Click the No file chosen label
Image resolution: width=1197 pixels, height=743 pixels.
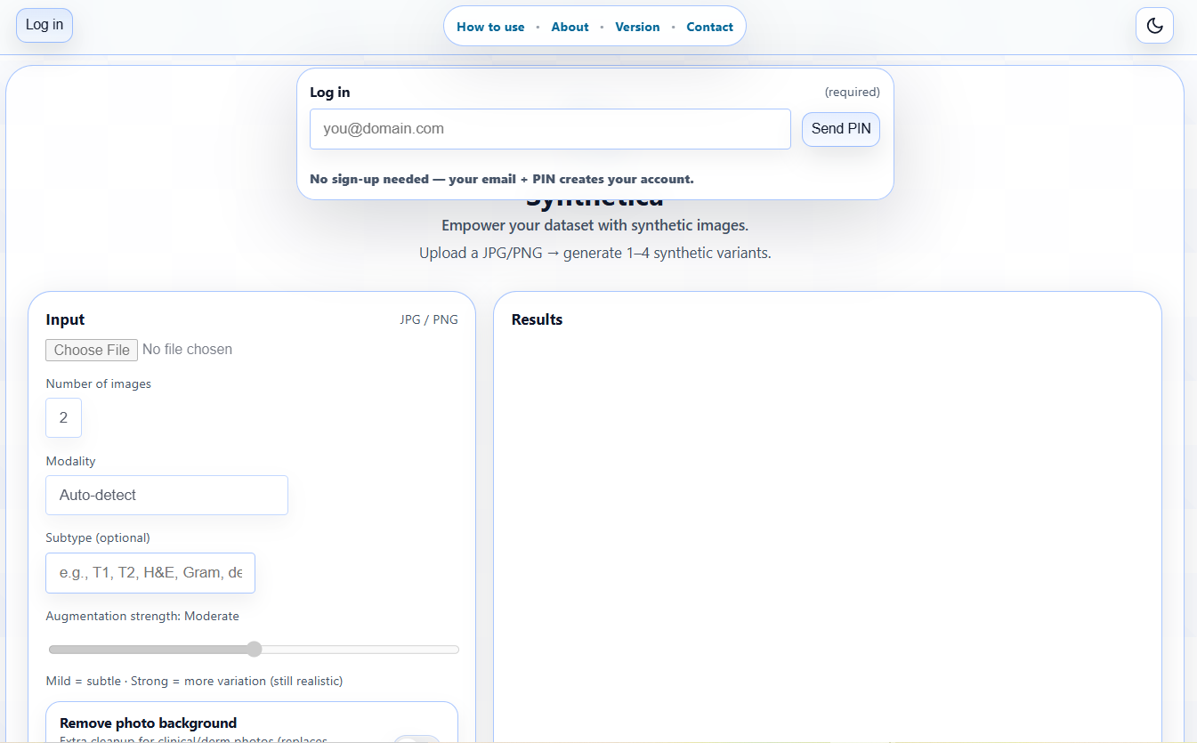(187, 349)
